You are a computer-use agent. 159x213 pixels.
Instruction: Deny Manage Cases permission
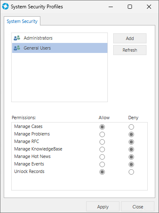(131, 127)
